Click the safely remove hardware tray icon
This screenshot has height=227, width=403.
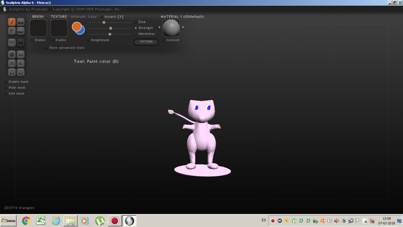[x=315, y=221]
